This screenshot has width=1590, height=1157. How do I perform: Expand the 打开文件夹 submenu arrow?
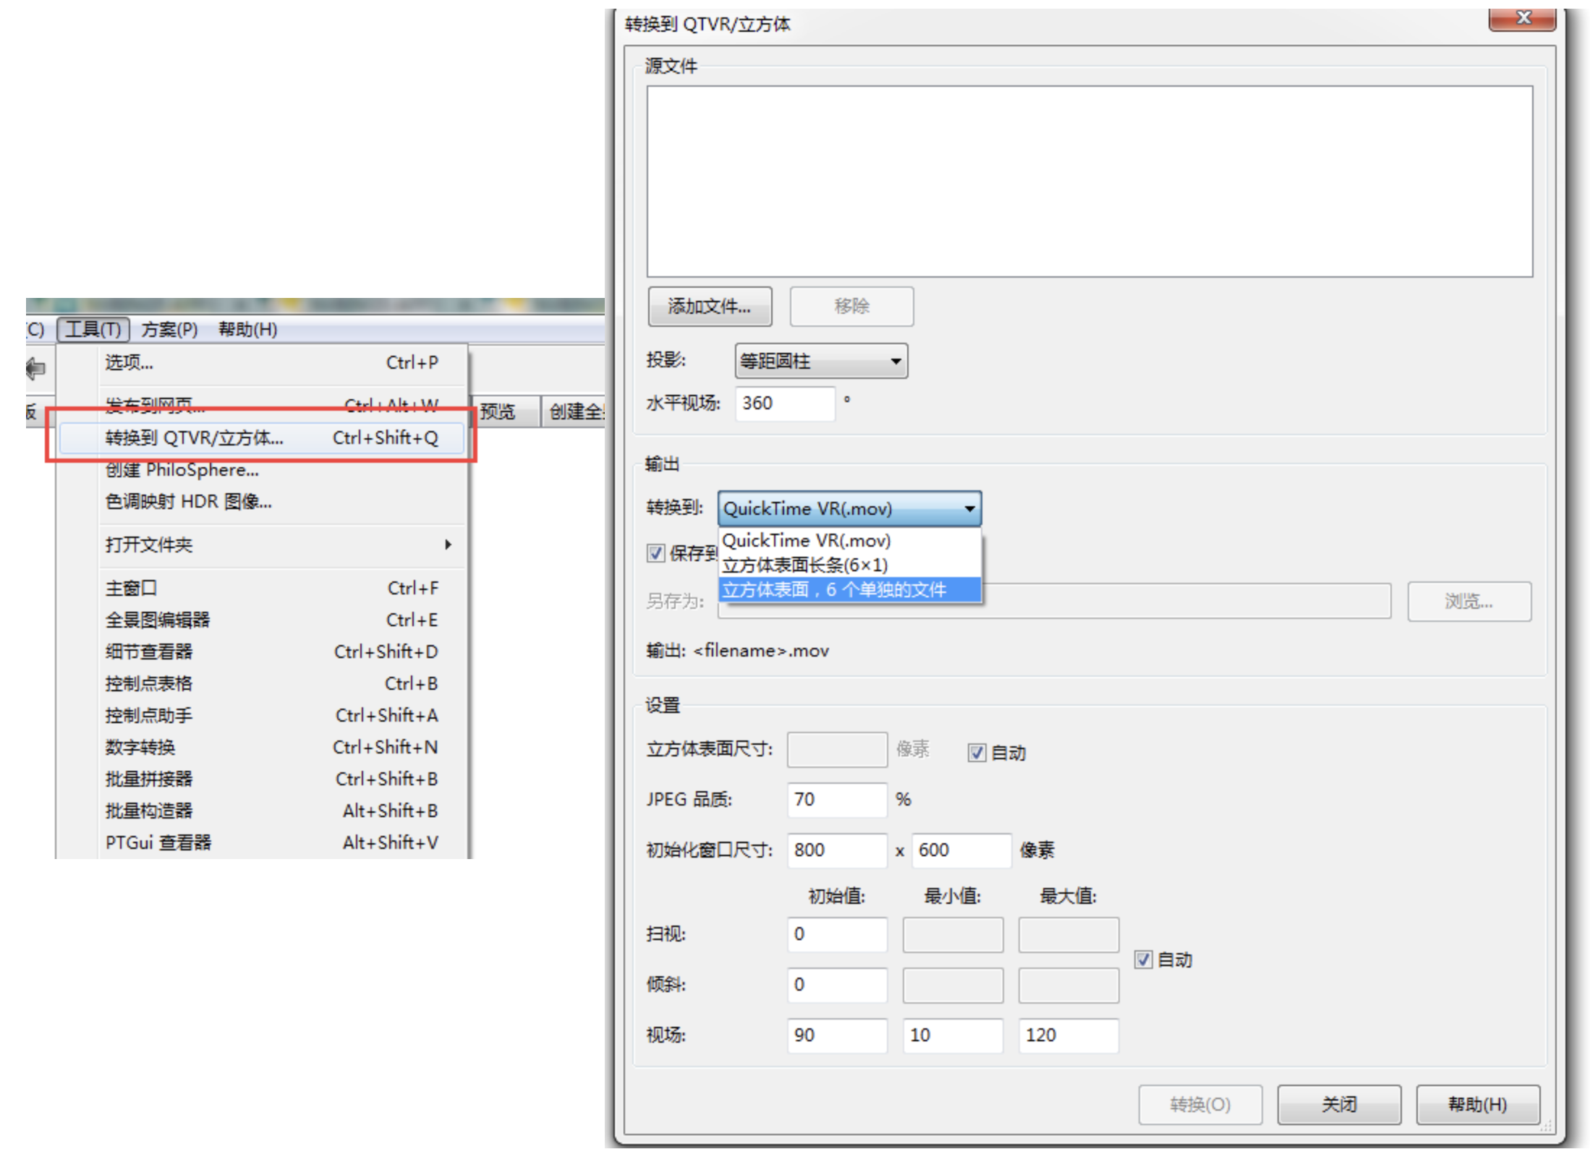click(x=448, y=545)
